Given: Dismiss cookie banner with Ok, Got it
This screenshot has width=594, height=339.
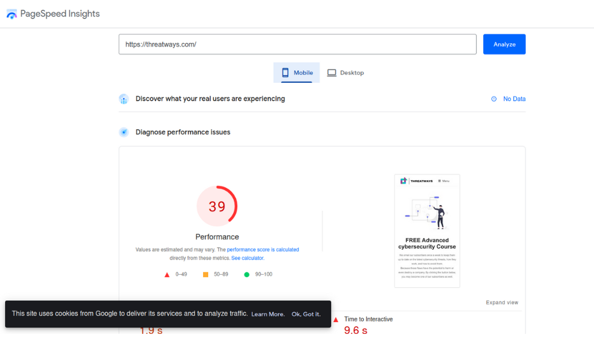Looking at the screenshot, I should pyautogui.click(x=306, y=314).
